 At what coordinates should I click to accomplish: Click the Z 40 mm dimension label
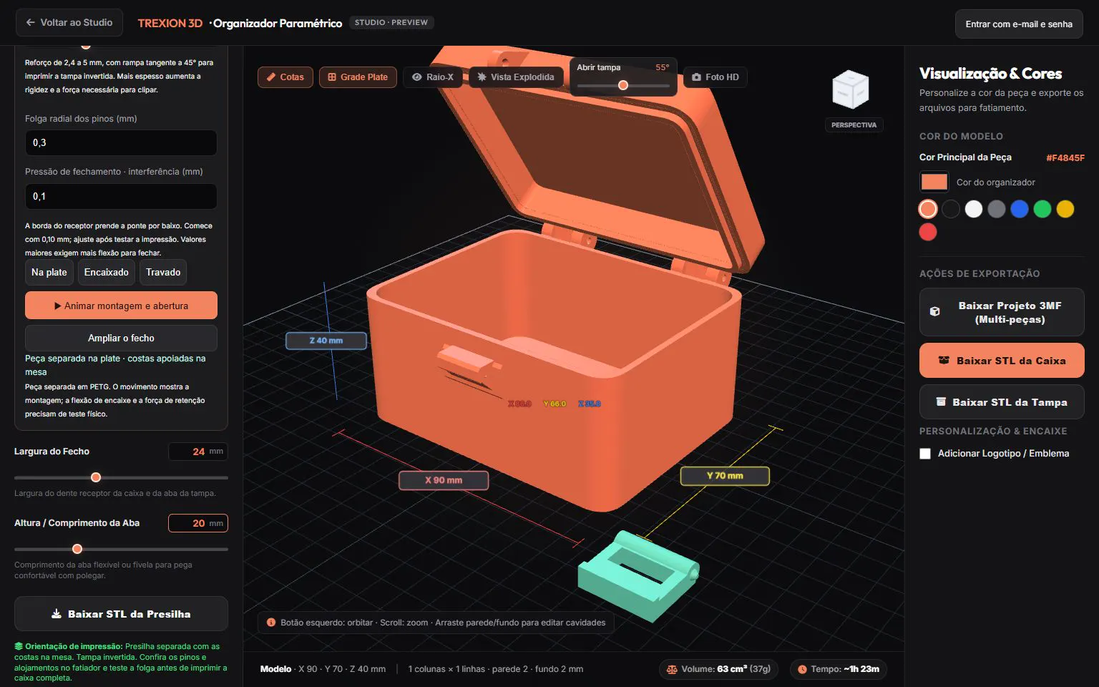[x=326, y=341]
